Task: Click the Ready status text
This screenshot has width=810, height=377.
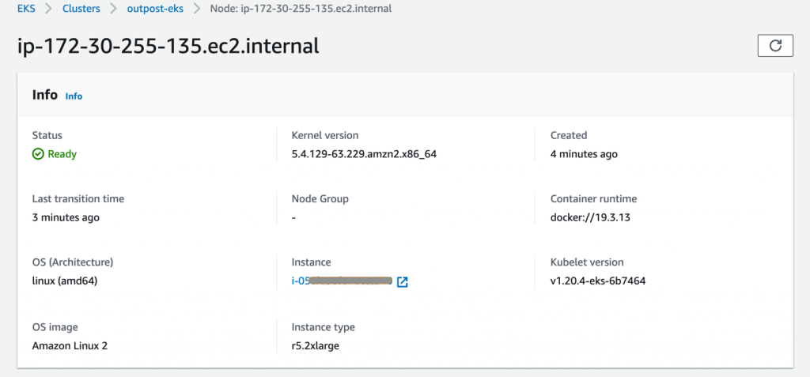Action: pyautogui.click(x=62, y=154)
